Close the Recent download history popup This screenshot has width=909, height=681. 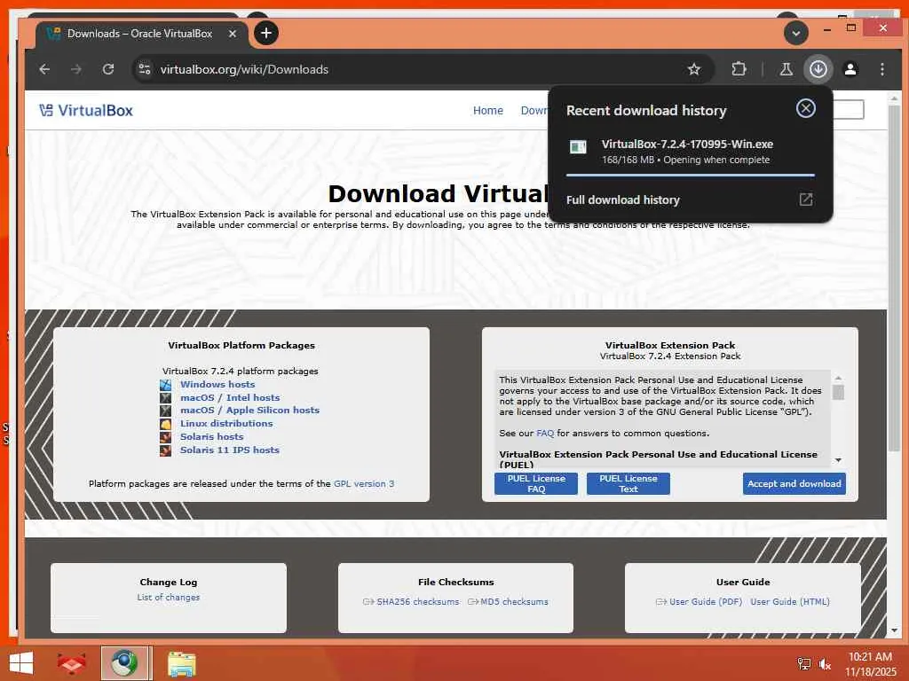(x=805, y=108)
